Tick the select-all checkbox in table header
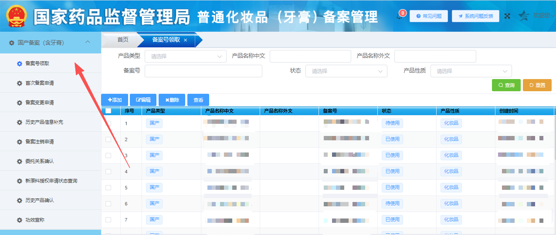The image size is (556, 235). pyautogui.click(x=108, y=111)
